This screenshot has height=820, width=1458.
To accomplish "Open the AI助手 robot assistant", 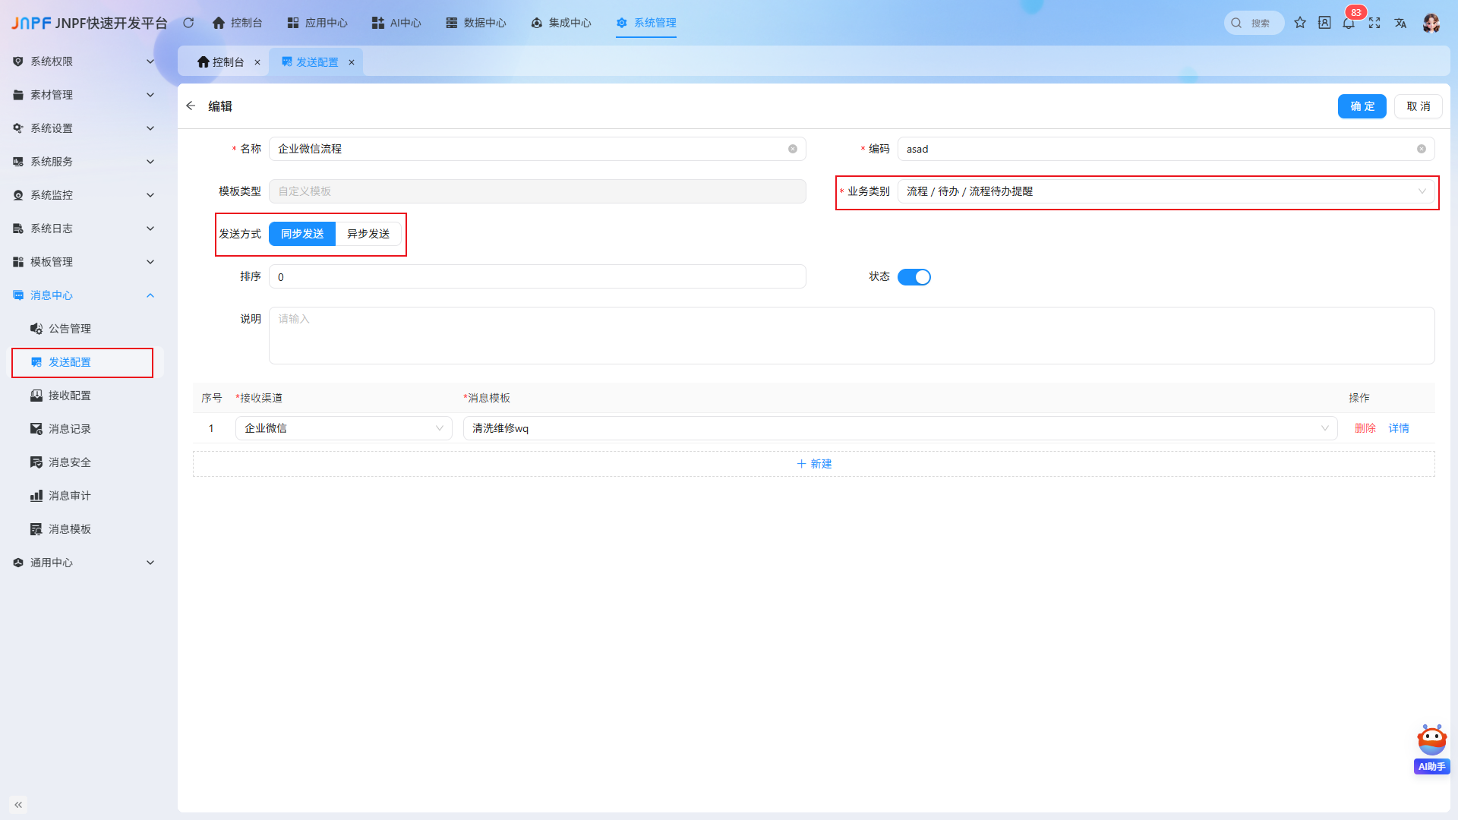I will [1432, 749].
